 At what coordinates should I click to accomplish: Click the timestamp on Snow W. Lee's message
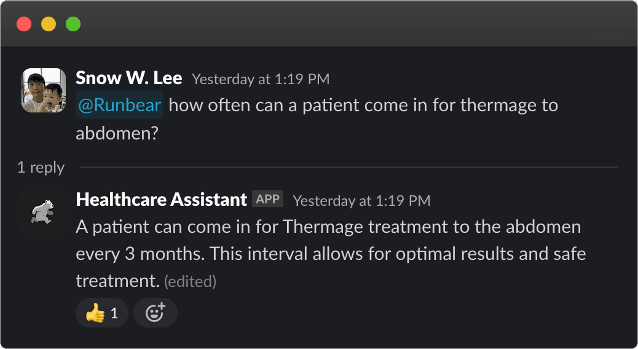click(261, 79)
